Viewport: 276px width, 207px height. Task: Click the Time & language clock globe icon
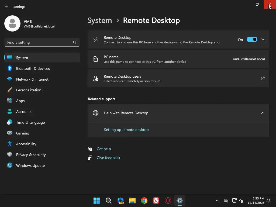pyautogui.click(x=10, y=122)
